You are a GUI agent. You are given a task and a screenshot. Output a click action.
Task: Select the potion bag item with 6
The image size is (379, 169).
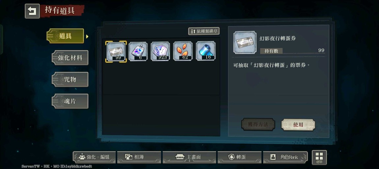tap(138, 51)
